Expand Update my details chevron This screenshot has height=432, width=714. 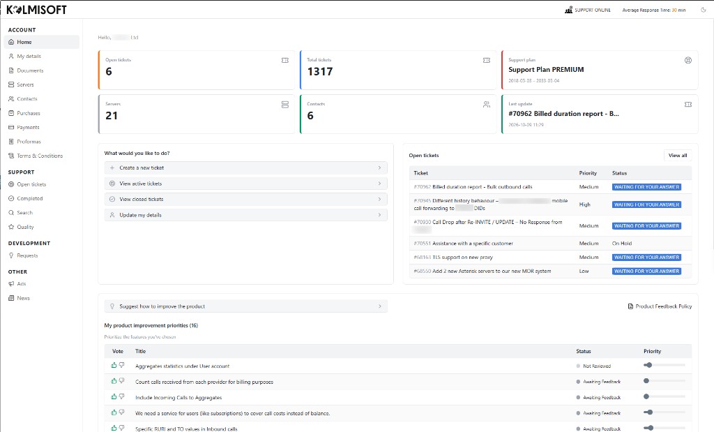[379, 215]
